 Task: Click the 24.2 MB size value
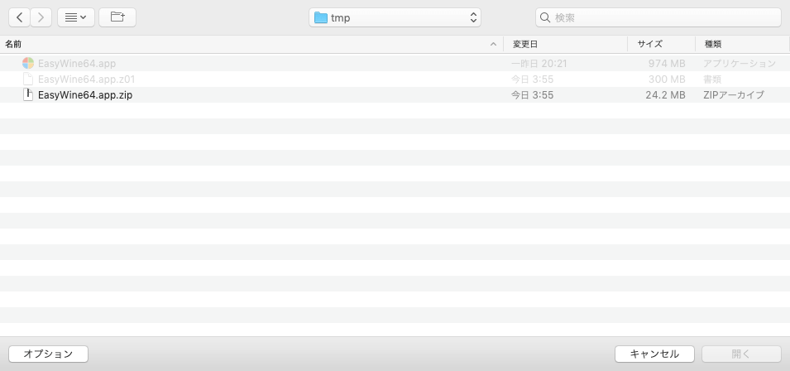pos(665,94)
